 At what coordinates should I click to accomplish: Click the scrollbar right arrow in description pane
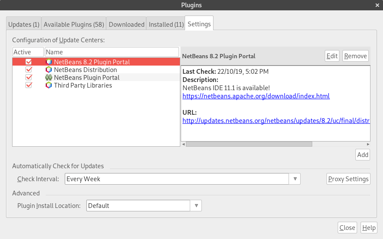click(368, 144)
